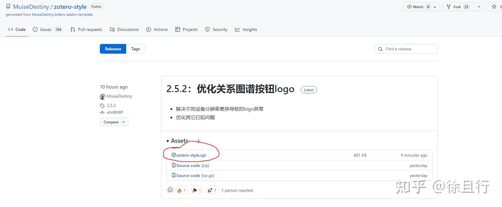Open MuiseDestiny author profile link
Image resolution: width=502 pixels, height=207 pixels.
pyautogui.click(x=120, y=96)
